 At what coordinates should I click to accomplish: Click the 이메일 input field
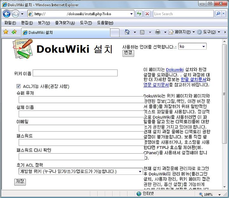coord(82,128)
